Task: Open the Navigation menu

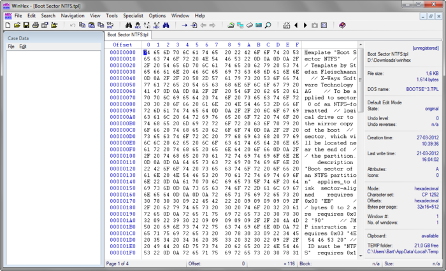Action: 73,15
